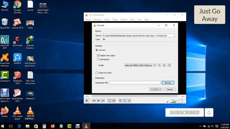Open the Windows Start menu
The width and height of the screenshot is (230, 129).
[3, 126]
